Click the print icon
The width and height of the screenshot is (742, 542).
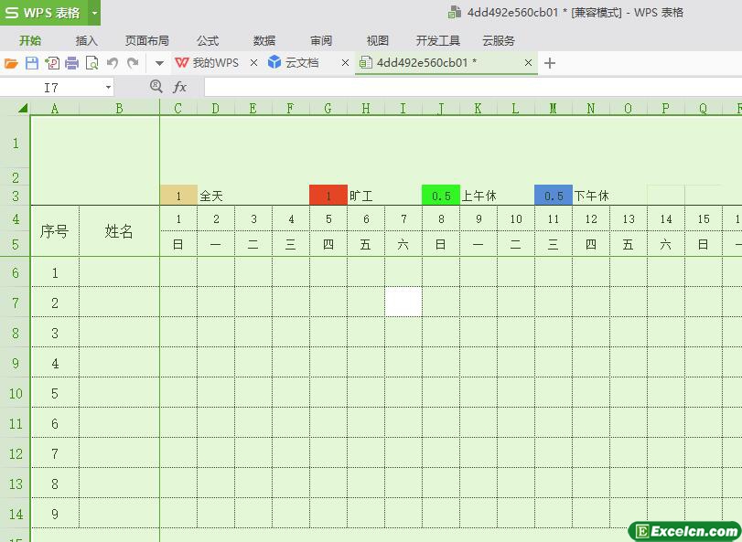point(72,63)
